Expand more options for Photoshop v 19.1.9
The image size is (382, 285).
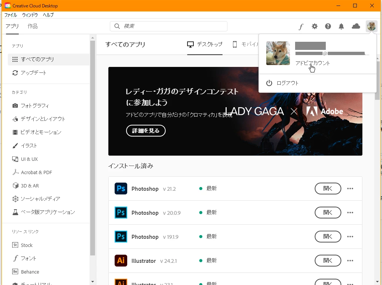click(x=350, y=237)
